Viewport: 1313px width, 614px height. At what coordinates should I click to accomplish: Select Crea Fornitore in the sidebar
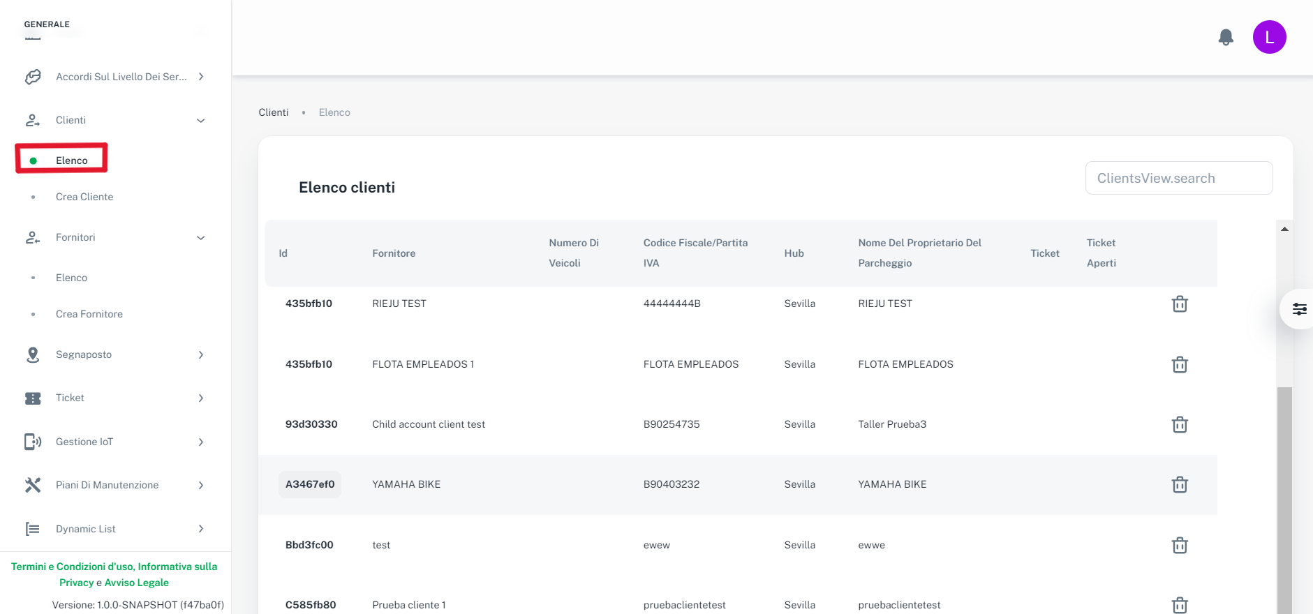pos(89,314)
